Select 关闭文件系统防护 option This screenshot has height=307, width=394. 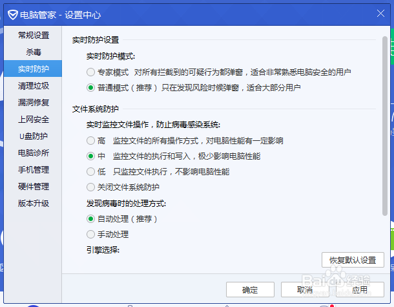90,187
